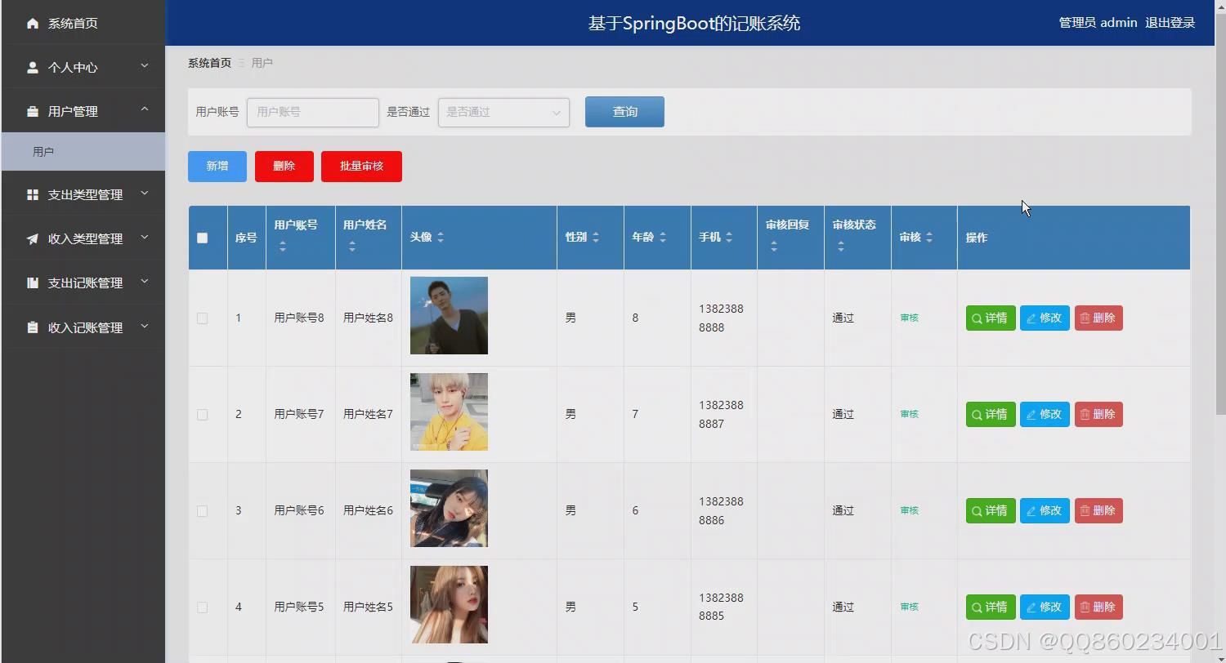Sort by 头像 column arrows

click(441, 238)
